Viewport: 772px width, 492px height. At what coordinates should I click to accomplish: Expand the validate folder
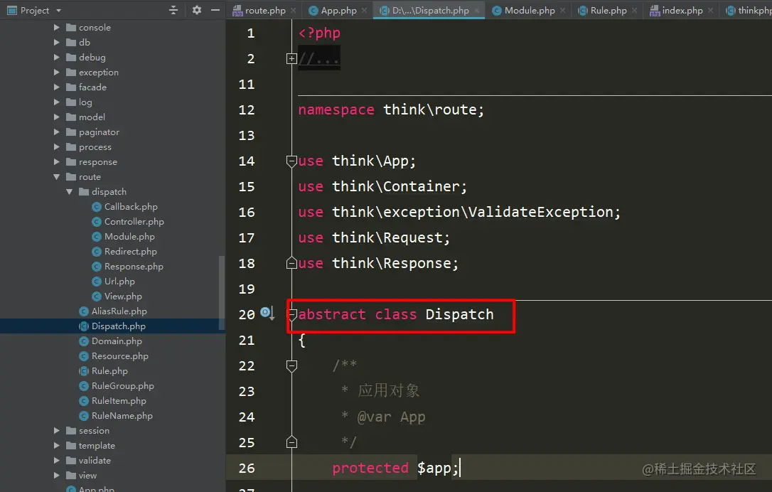point(57,461)
